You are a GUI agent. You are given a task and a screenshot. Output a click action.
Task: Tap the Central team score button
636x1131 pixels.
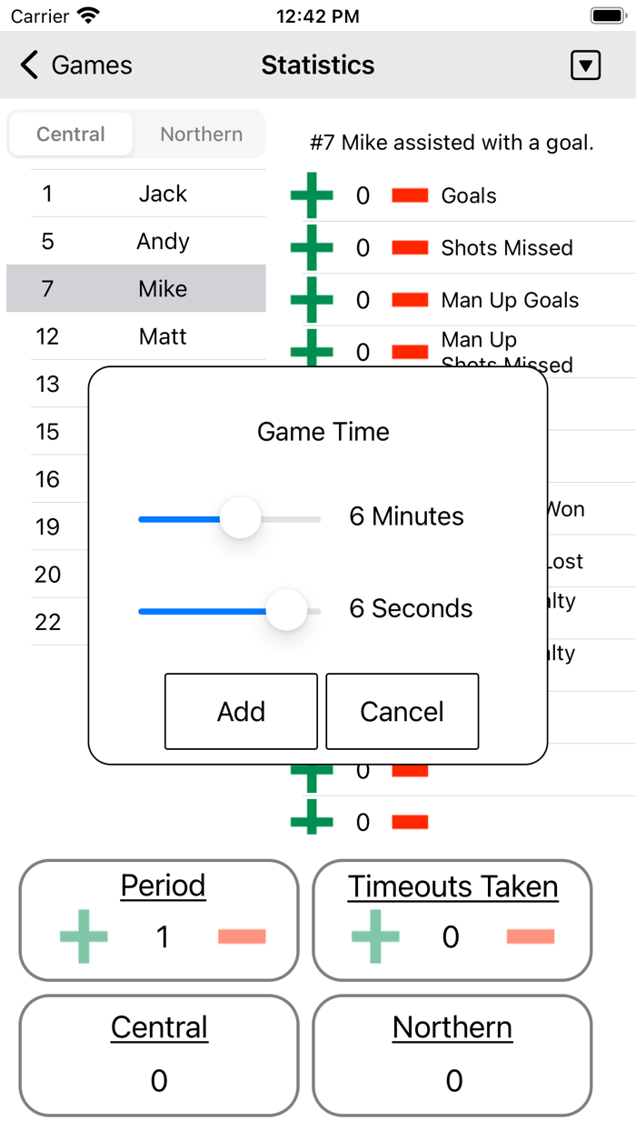(158, 1055)
